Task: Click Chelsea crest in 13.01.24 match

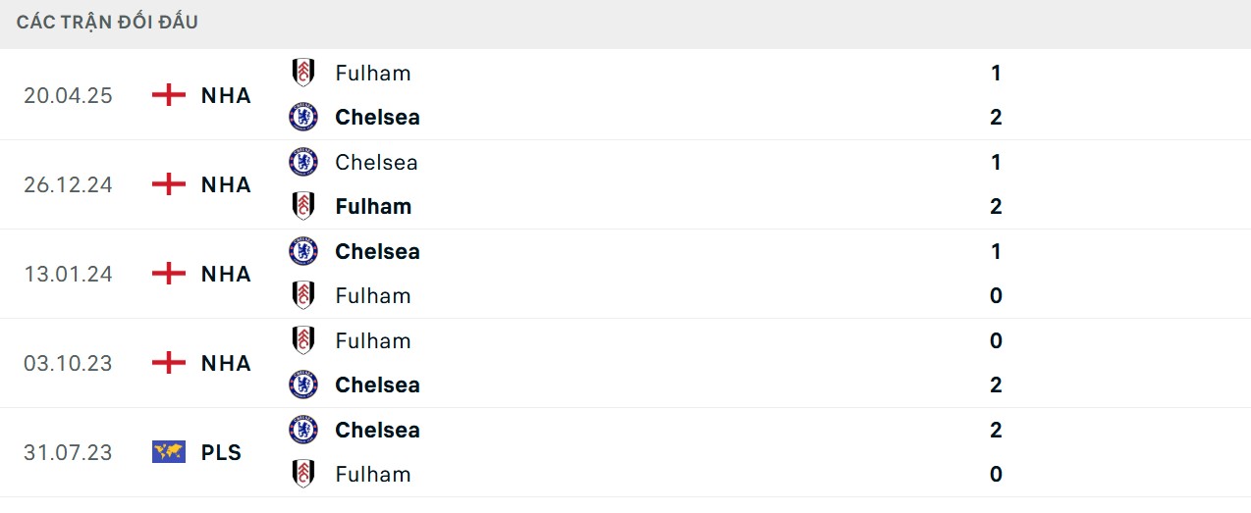Action: click(303, 251)
